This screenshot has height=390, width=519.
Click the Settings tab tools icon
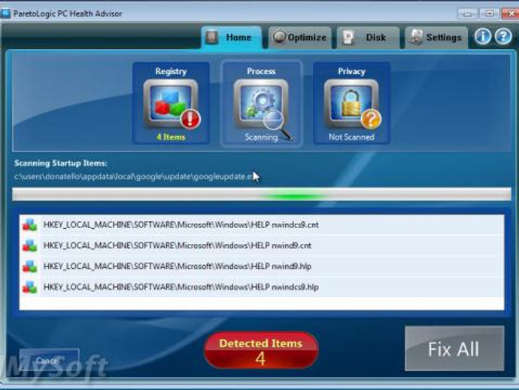click(x=416, y=37)
